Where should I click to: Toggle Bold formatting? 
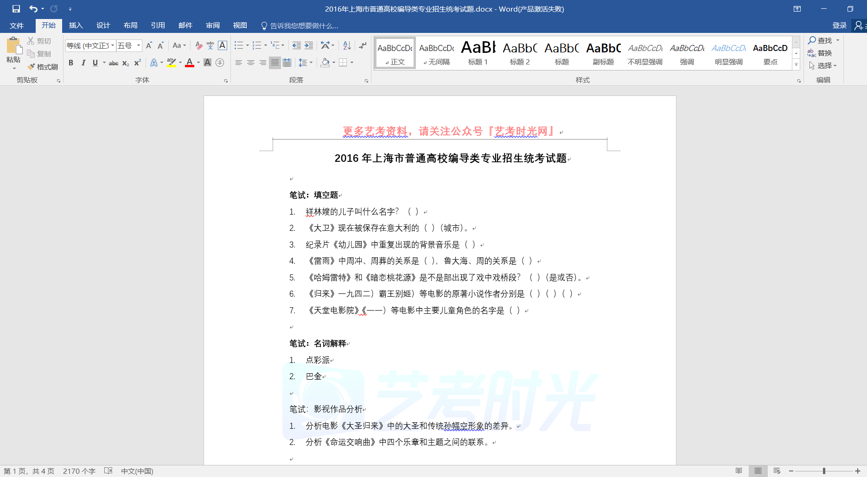point(71,63)
